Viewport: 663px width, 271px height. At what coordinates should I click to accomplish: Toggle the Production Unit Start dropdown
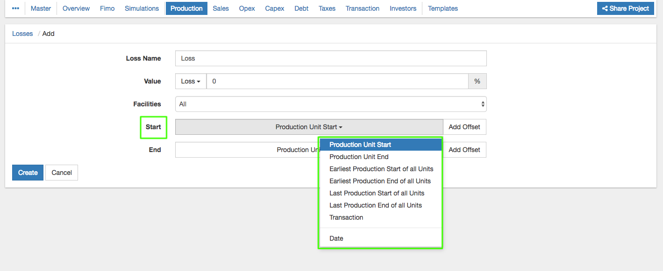[x=309, y=127]
